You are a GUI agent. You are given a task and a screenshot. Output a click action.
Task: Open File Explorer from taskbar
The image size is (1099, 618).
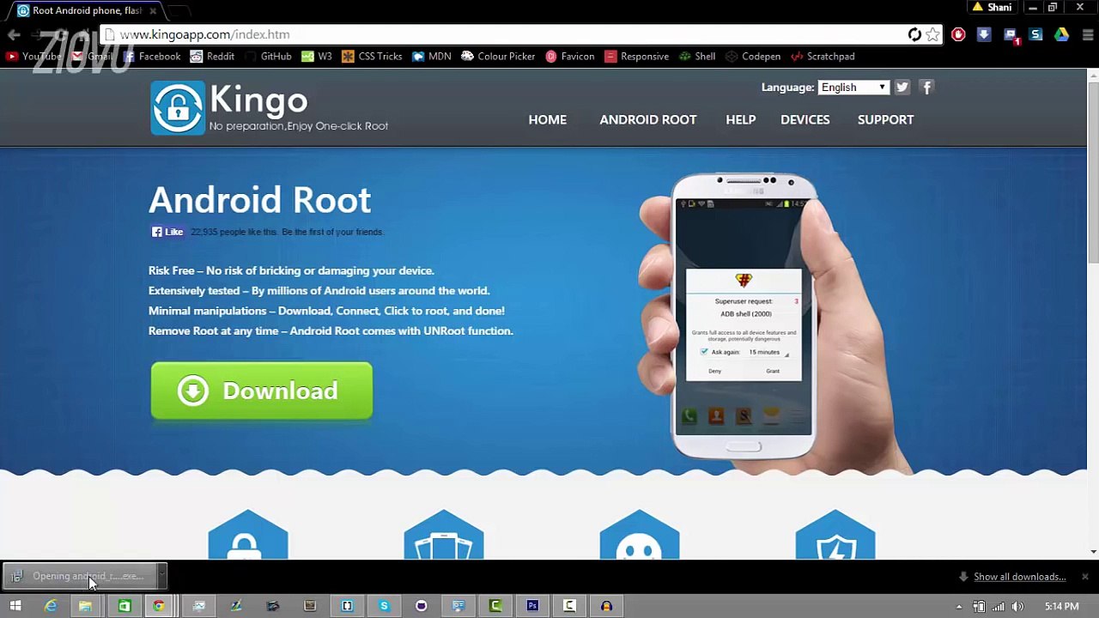86,606
